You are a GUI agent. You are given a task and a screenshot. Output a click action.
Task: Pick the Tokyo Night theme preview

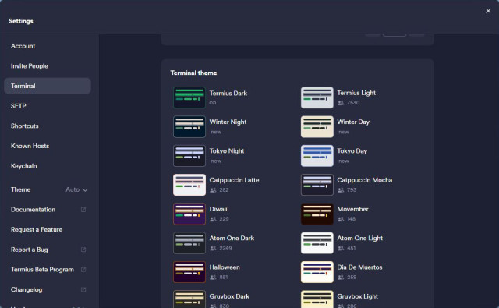(189, 156)
